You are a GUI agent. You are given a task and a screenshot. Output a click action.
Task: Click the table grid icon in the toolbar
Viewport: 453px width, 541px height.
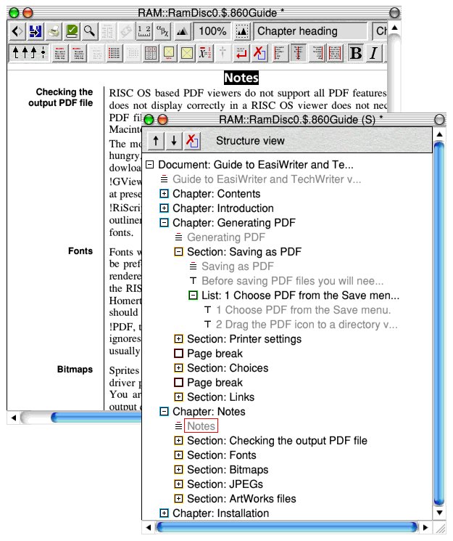pos(151,53)
